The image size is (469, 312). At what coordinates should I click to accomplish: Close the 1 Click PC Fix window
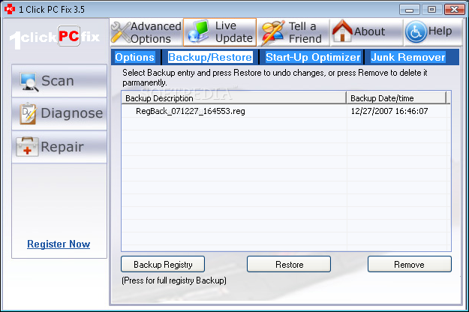pyautogui.click(x=454, y=10)
